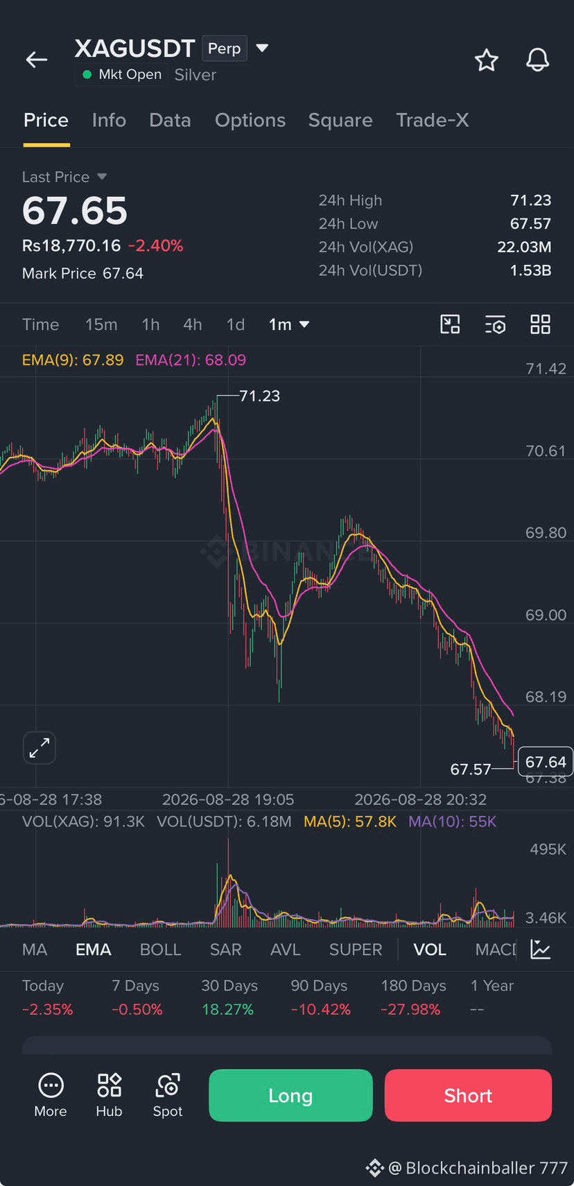Open price alert bell icon

[x=537, y=60]
